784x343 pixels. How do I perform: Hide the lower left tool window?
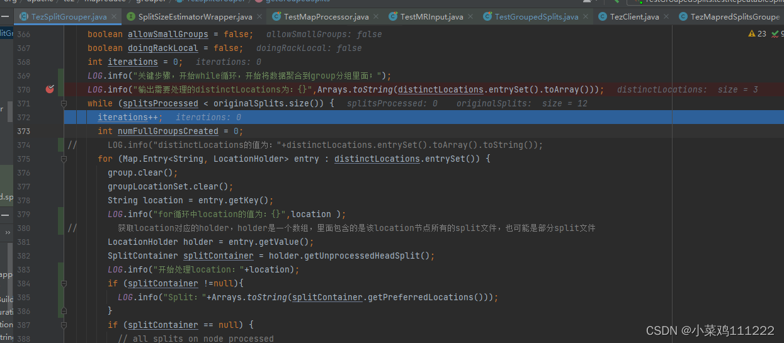(4, 215)
